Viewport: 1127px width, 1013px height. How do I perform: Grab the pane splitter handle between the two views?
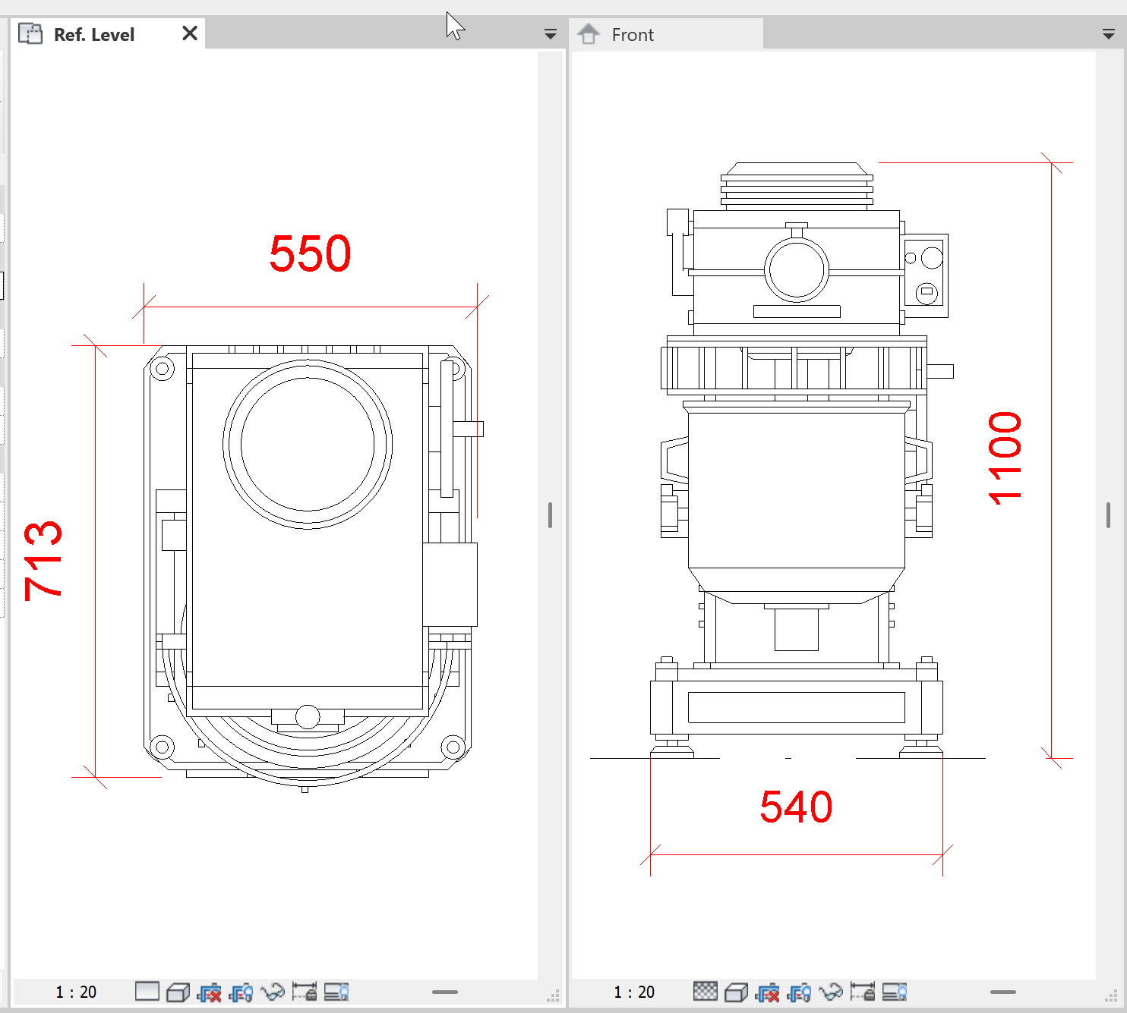[550, 515]
